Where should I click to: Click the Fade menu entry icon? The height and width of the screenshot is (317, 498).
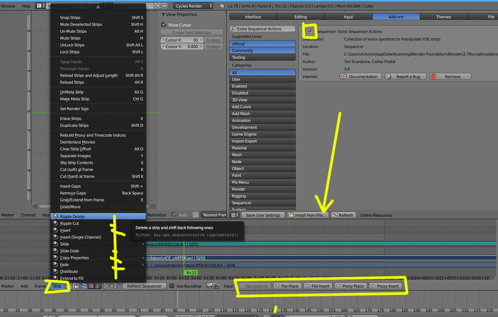tap(55, 264)
